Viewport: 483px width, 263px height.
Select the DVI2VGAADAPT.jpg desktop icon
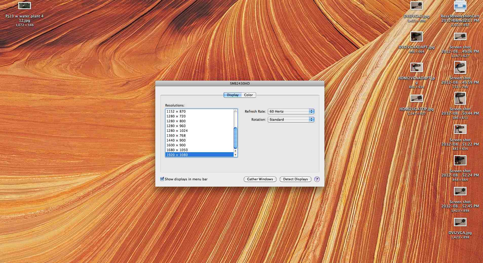click(x=416, y=37)
